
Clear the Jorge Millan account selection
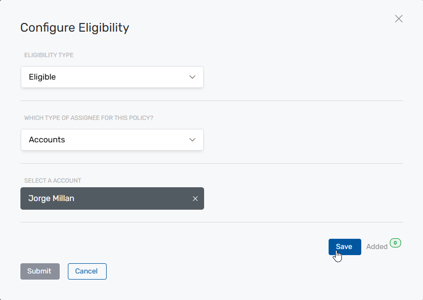click(195, 198)
